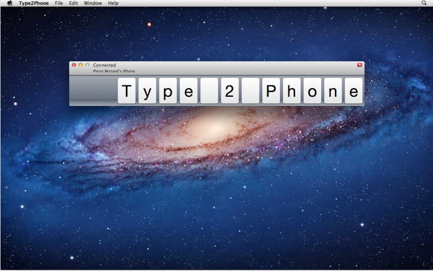The height and width of the screenshot is (271, 433).
Task: Open the Apple menu
Action: click(9, 3)
